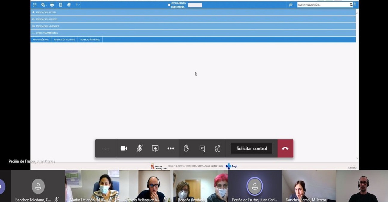
Task: Check the Seguimiento Enfermería checkbox
Action: pos(169,5)
